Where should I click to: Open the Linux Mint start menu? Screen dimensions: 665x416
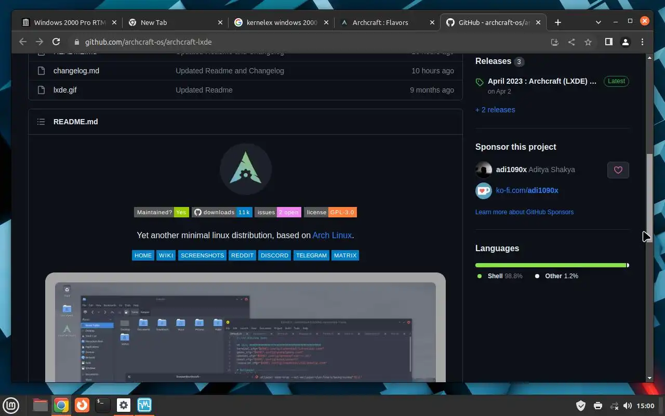(11, 405)
